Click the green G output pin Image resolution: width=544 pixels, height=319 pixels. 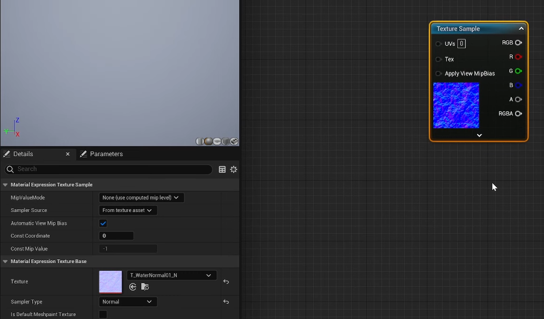(x=518, y=71)
